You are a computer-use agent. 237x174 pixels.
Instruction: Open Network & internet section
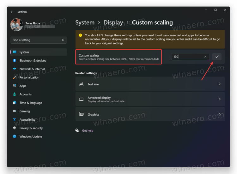pyautogui.click(x=39, y=69)
